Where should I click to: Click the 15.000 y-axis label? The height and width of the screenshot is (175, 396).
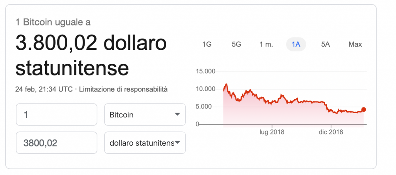[x=206, y=71]
